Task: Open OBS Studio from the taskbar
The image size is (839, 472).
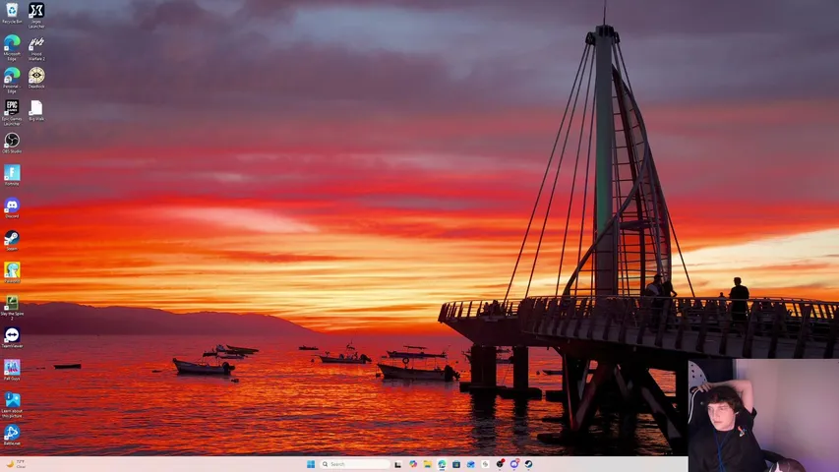Action: click(x=500, y=464)
